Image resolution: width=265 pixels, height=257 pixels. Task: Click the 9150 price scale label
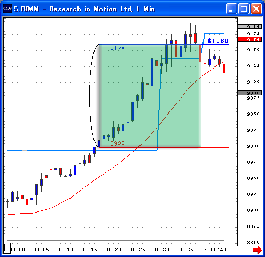[253, 50]
